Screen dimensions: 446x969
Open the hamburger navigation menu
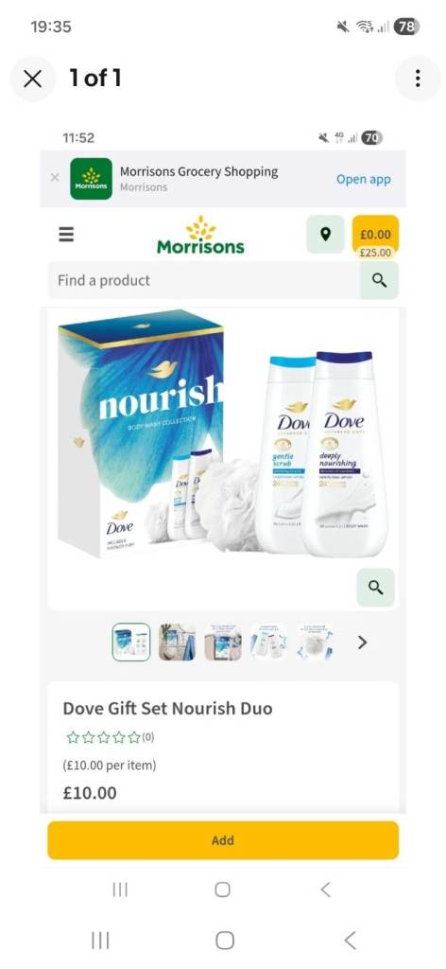click(66, 235)
